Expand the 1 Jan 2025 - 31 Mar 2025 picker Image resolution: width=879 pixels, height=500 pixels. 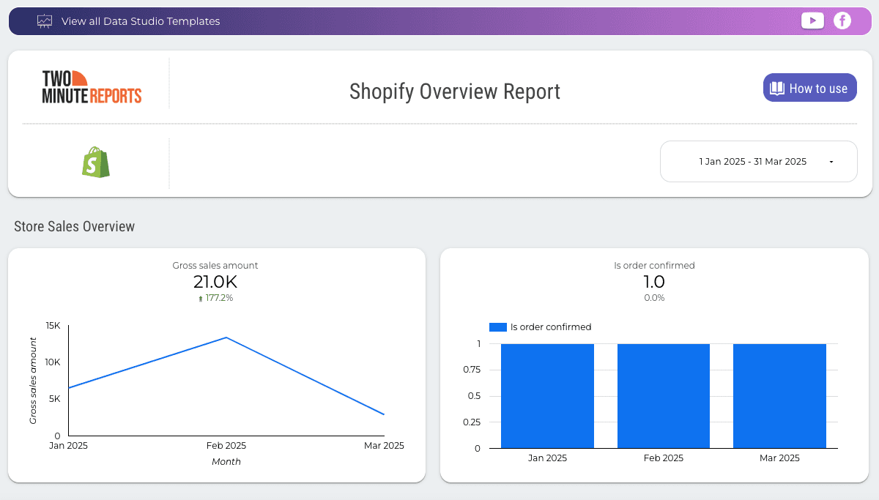[x=758, y=161]
